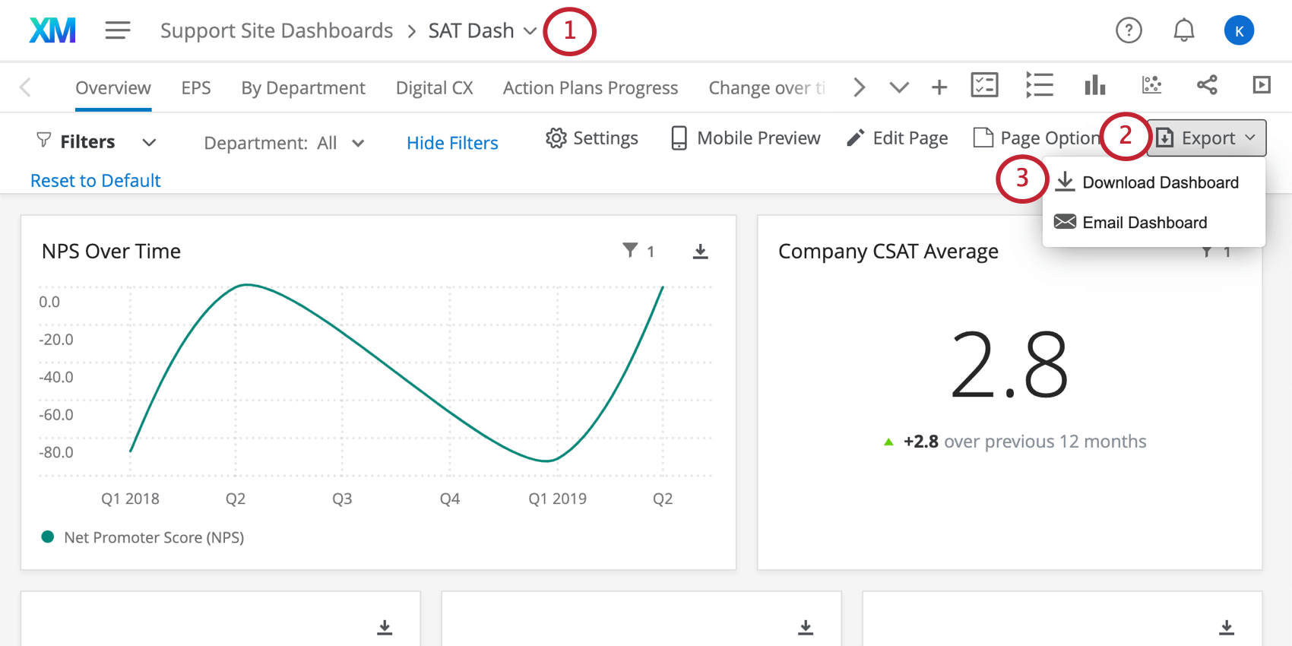Click download icon on bottom-middle widget

(806, 627)
